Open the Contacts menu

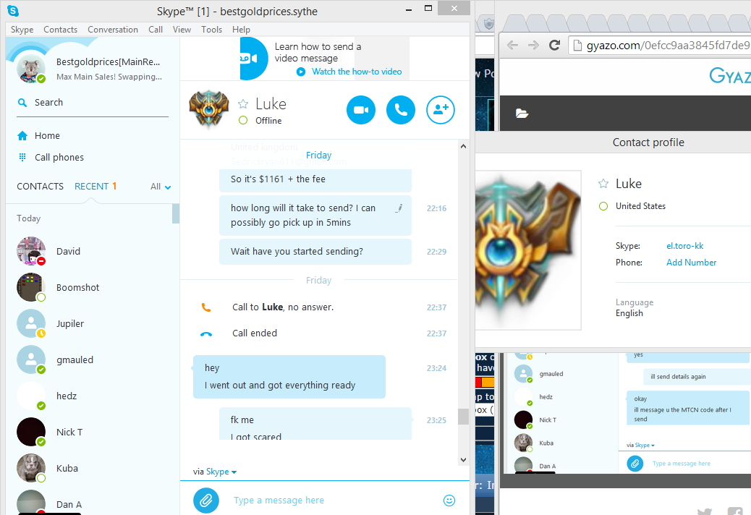click(60, 30)
